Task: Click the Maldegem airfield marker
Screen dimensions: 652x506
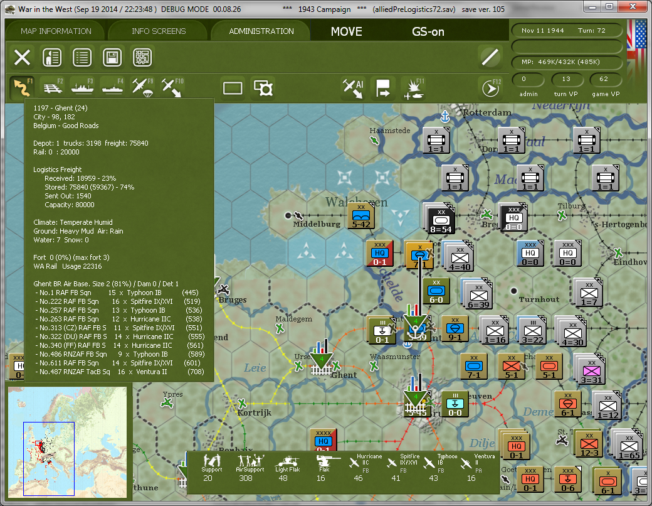Action: (280, 328)
